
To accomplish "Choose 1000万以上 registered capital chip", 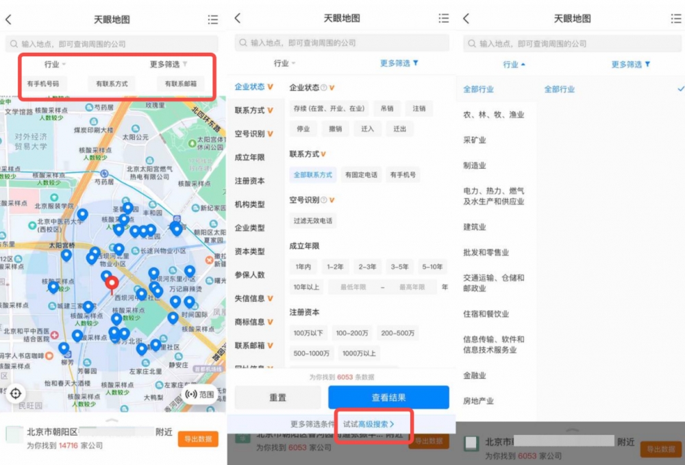I will 359,353.
